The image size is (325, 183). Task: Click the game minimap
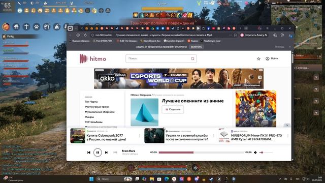pyautogui.click(x=297, y=27)
